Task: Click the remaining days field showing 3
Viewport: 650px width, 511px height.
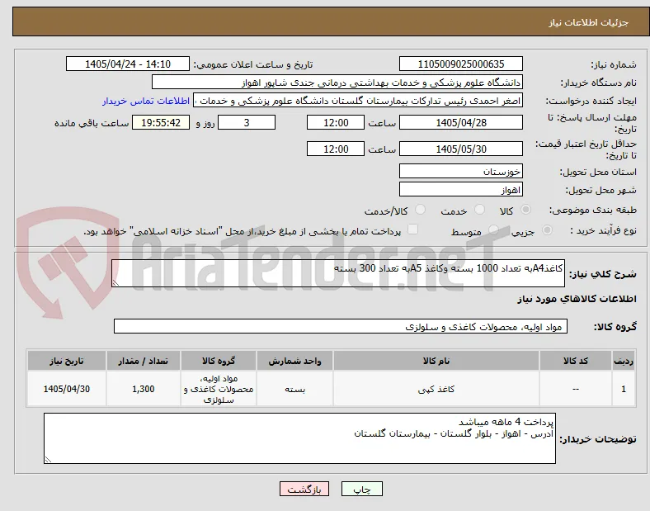Action: 247,123
